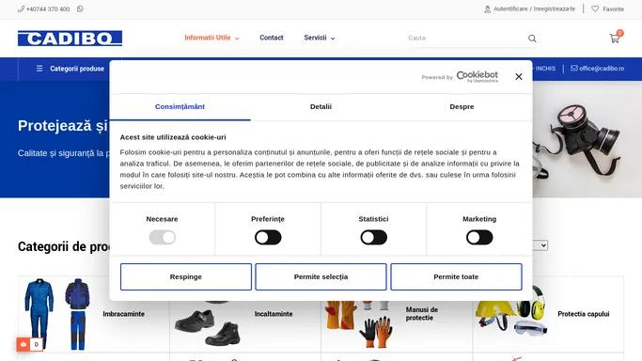Open the Categorii produse hamburger menu

39,69
